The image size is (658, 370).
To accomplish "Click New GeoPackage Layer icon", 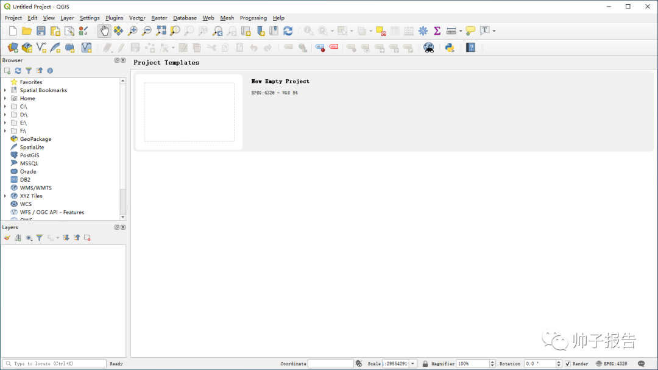I will point(27,48).
